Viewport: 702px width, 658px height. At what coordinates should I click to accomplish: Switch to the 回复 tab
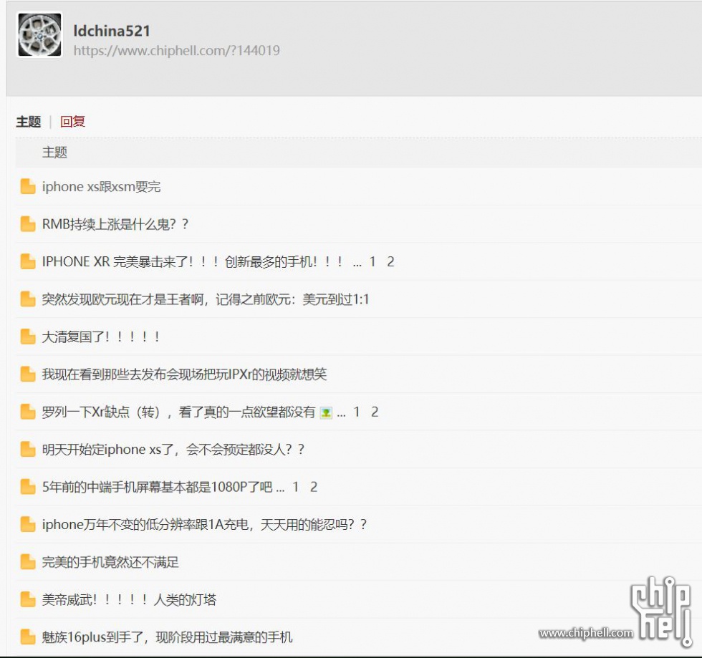72,122
